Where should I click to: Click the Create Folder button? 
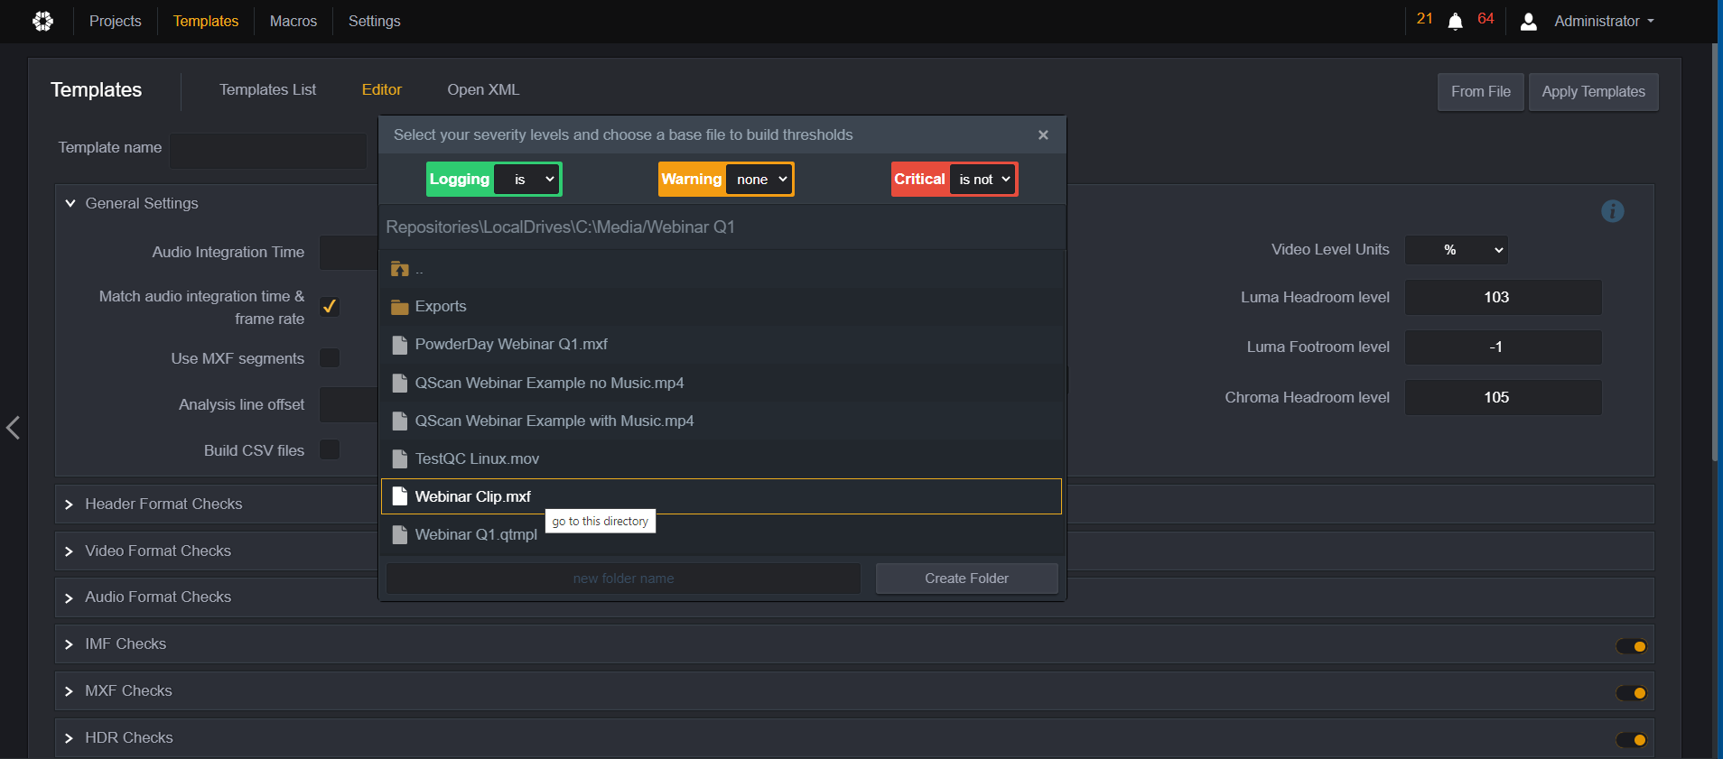coord(966,579)
